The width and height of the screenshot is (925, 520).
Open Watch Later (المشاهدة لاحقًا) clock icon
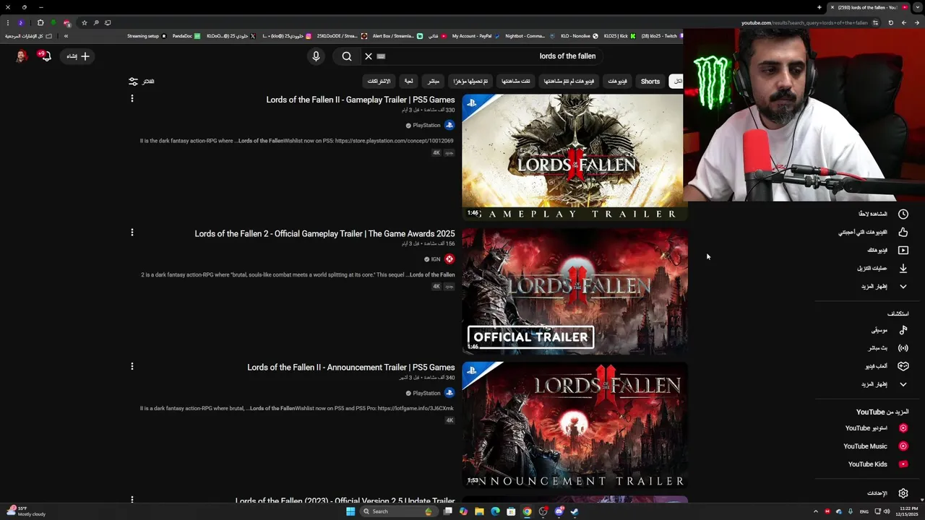pos(903,214)
